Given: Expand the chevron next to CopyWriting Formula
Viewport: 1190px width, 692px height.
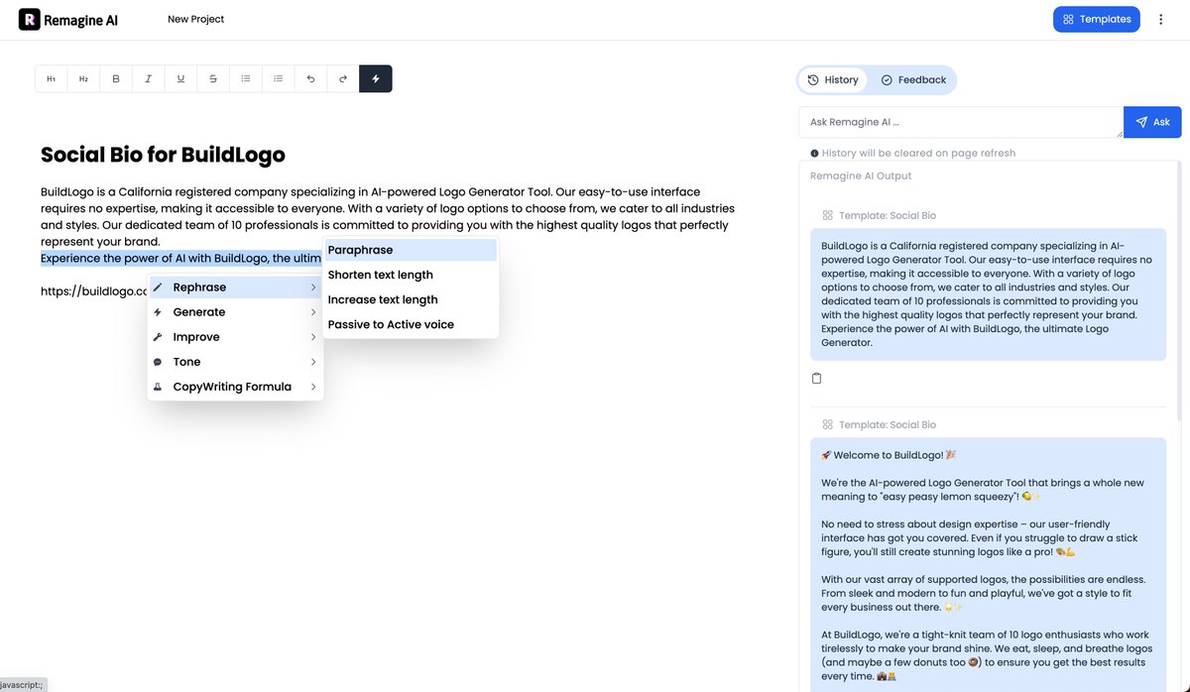Looking at the screenshot, I should [313, 387].
